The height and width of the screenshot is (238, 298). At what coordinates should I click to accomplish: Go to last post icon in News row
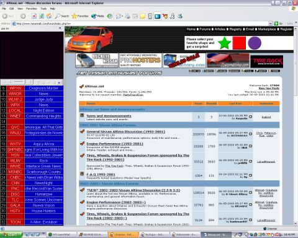tap(250, 117)
